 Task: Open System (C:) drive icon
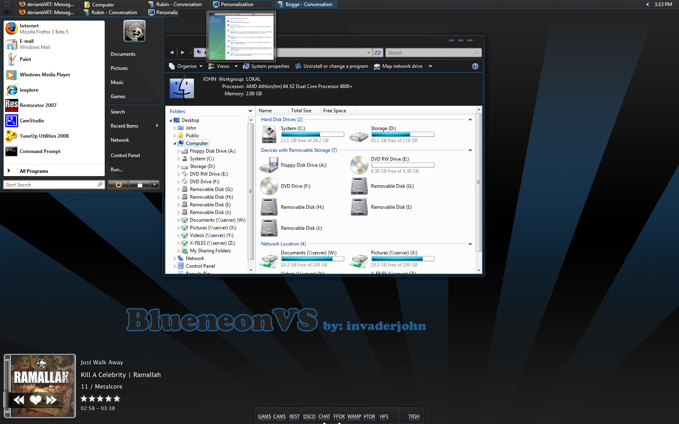click(269, 134)
